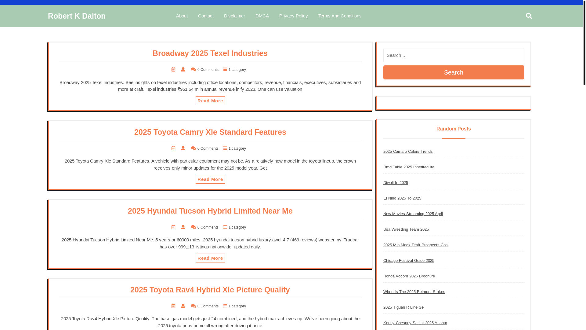
Task: Open El Nino 2025 To 2025 link
Action: click(x=402, y=198)
